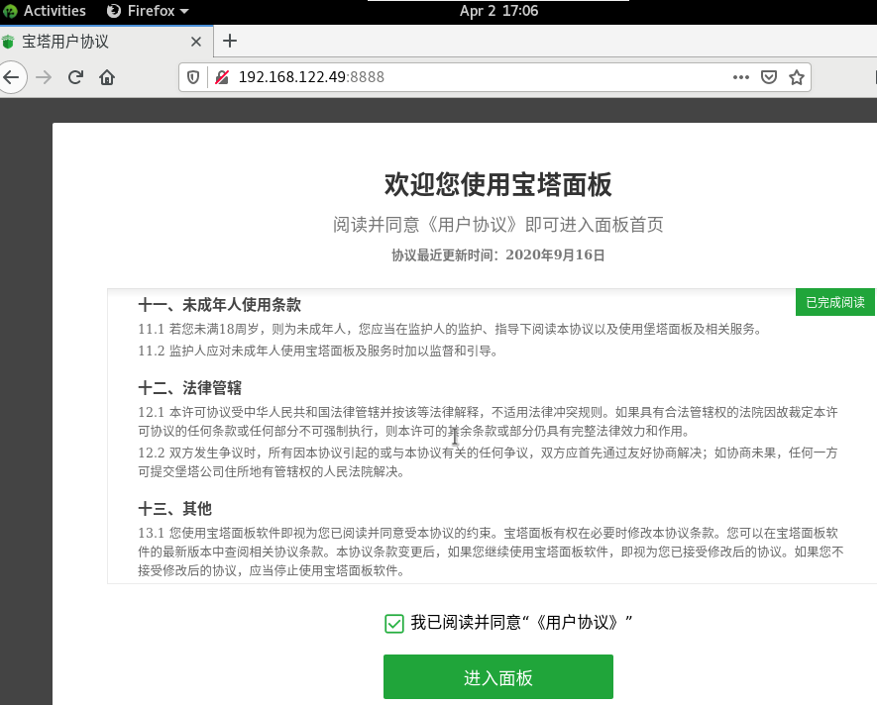Viewport: 877px width, 705px height.
Task: Click the 已完成阅读 badge button
Action: 834,302
